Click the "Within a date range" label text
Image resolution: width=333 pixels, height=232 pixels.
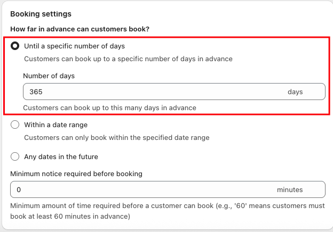(x=55, y=125)
